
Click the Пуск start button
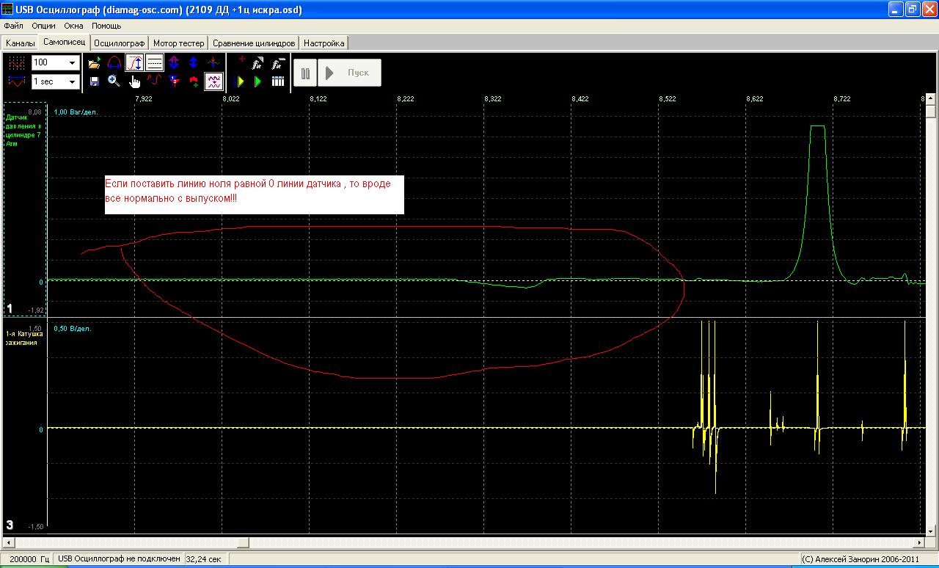349,73
